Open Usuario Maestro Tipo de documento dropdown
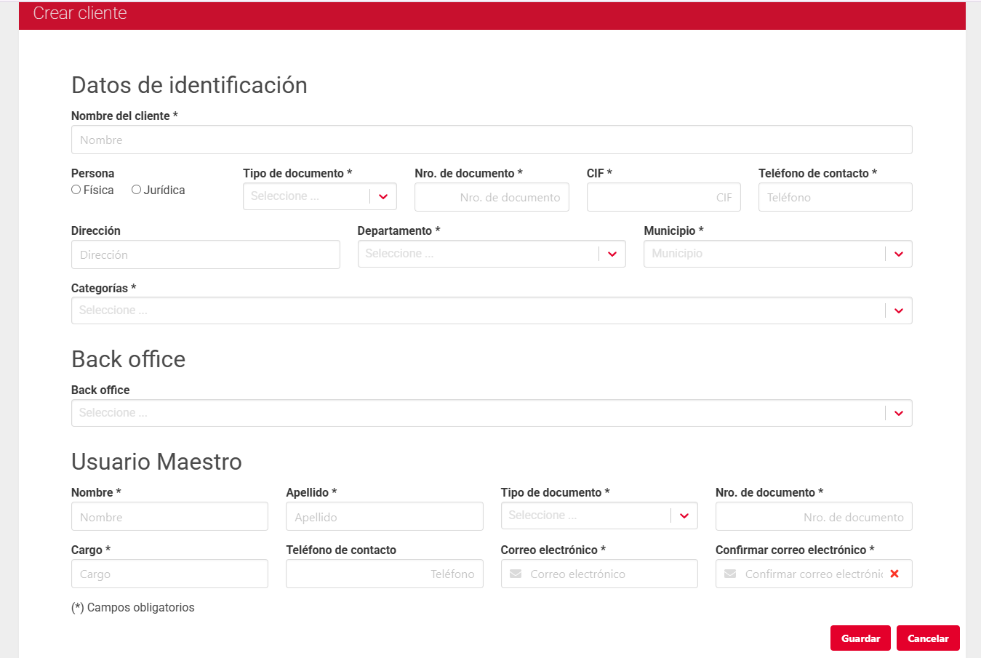The height and width of the screenshot is (658, 981). pyautogui.click(x=684, y=515)
